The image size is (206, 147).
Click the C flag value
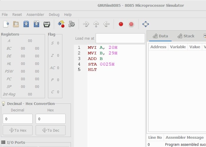point(58,92)
